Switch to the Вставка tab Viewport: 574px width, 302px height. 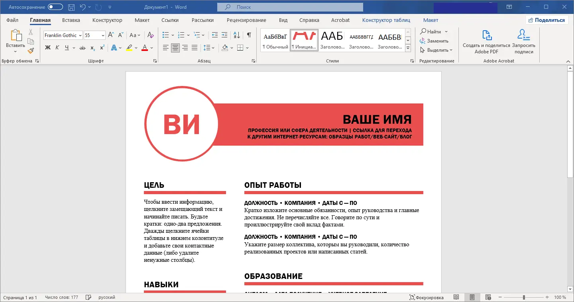[x=71, y=20]
